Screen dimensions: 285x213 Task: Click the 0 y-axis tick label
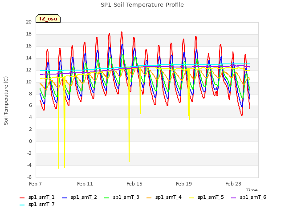click(30, 141)
